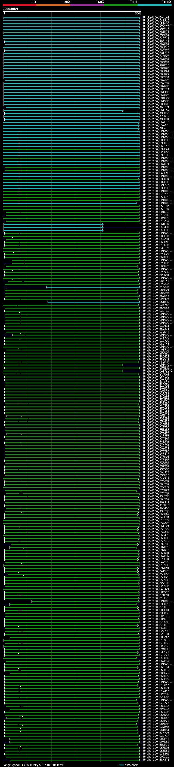Click the short cyan alignment bar of B6TEB4
The width and height of the screenshot is (174, 767).
tap(53, 224)
